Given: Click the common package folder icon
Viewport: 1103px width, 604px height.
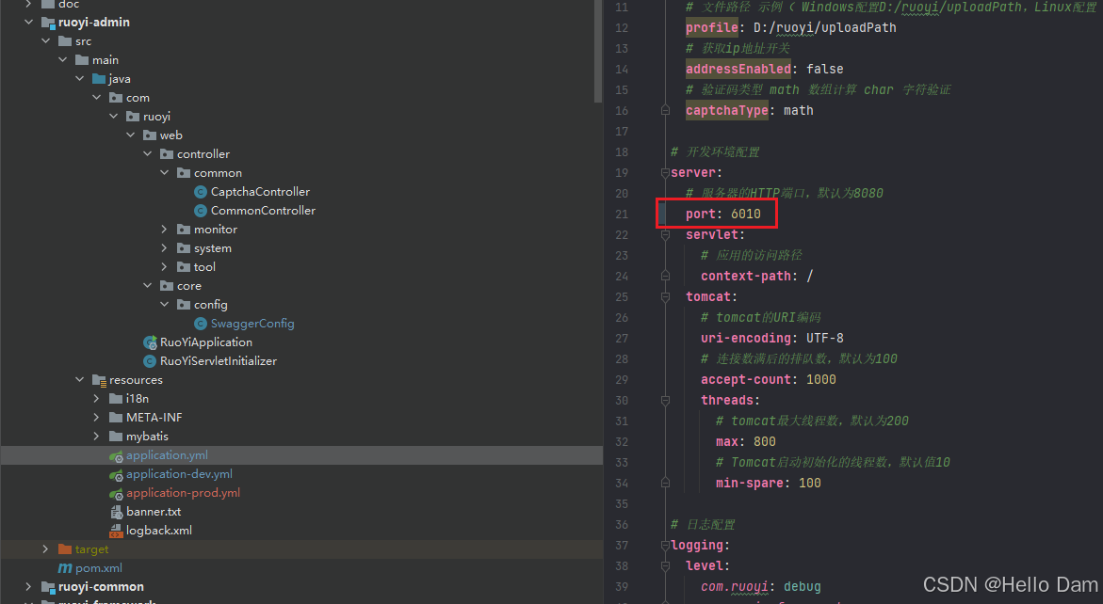Looking at the screenshot, I should coord(184,173).
